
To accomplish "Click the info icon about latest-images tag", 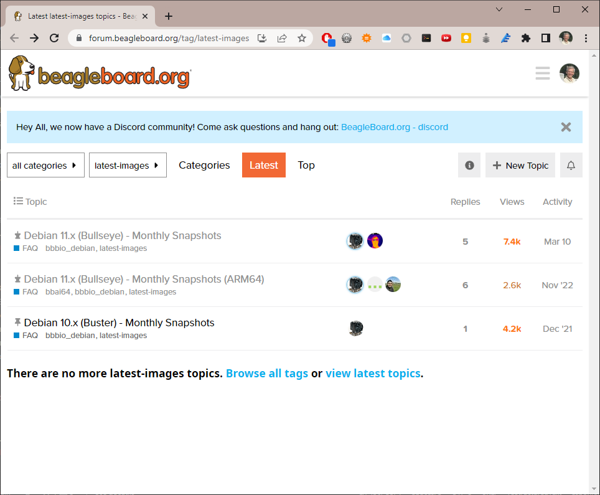I will [x=469, y=165].
